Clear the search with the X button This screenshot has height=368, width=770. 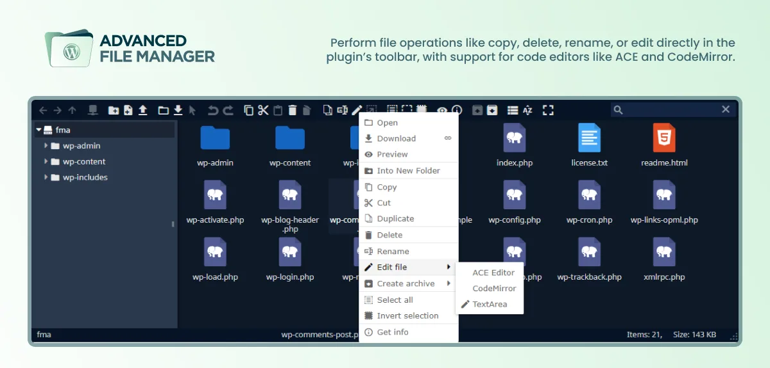(726, 109)
